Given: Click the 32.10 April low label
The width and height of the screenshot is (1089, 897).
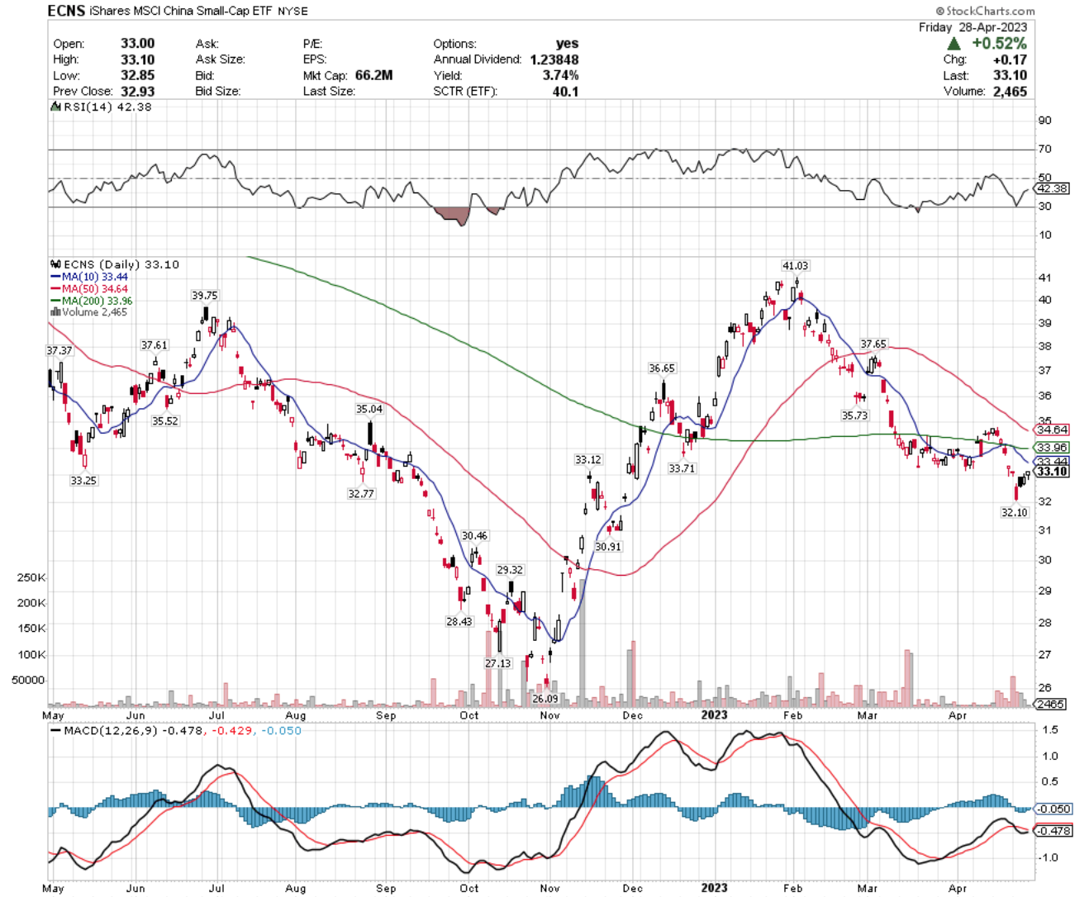Looking at the screenshot, I should pos(1014,513).
